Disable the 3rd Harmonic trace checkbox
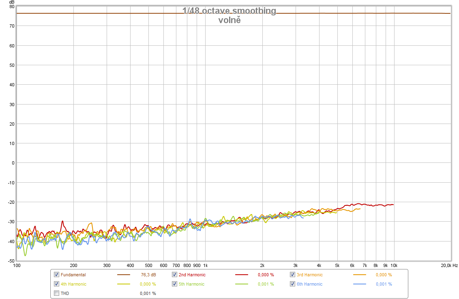Image resolution: width=459 pixels, height=299 pixels. (292, 275)
